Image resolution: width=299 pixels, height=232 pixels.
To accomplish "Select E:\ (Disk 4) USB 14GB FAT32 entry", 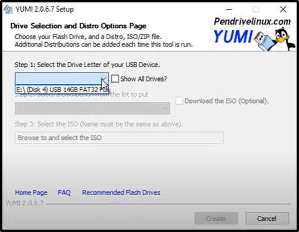I will 62,90.
